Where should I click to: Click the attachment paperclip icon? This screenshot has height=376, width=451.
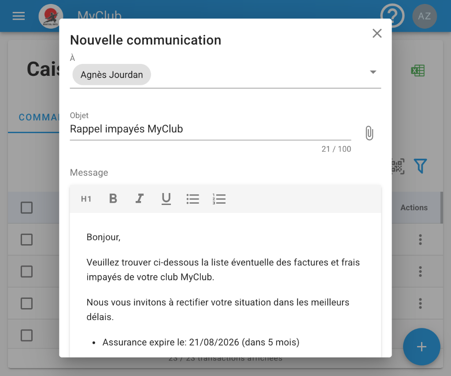(369, 133)
